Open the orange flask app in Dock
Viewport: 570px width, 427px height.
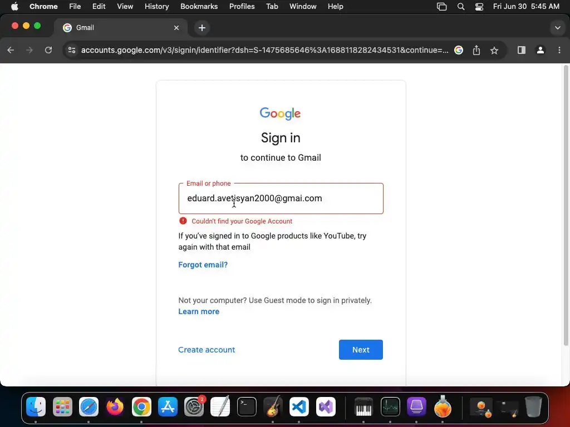point(443,406)
